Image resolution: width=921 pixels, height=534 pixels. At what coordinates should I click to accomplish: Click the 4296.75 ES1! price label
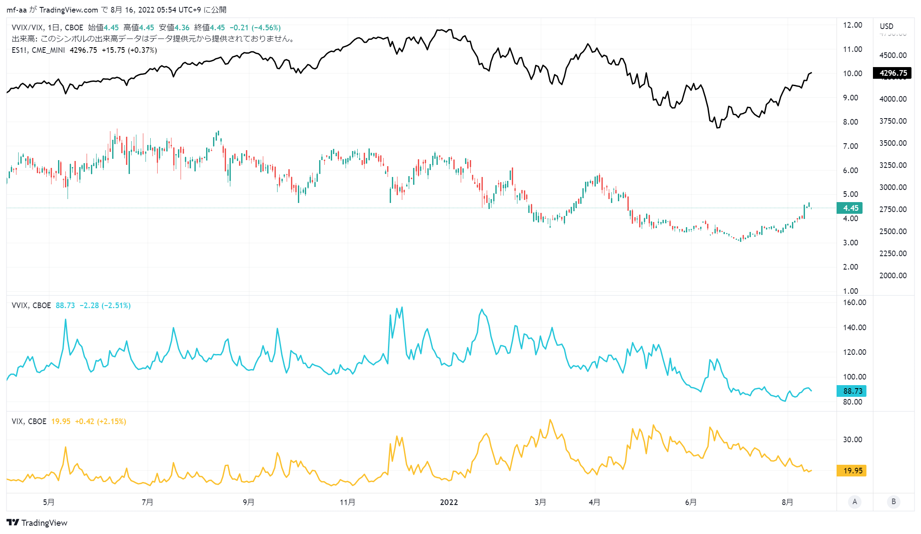pyautogui.click(x=892, y=73)
